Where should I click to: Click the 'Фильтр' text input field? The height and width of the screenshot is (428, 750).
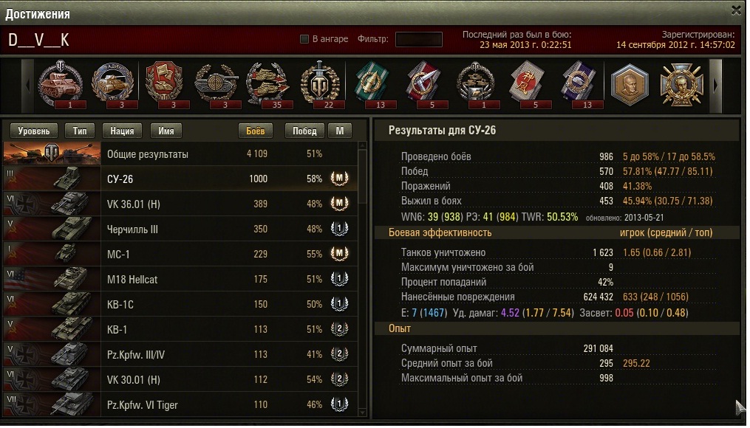click(x=418, y=39)
